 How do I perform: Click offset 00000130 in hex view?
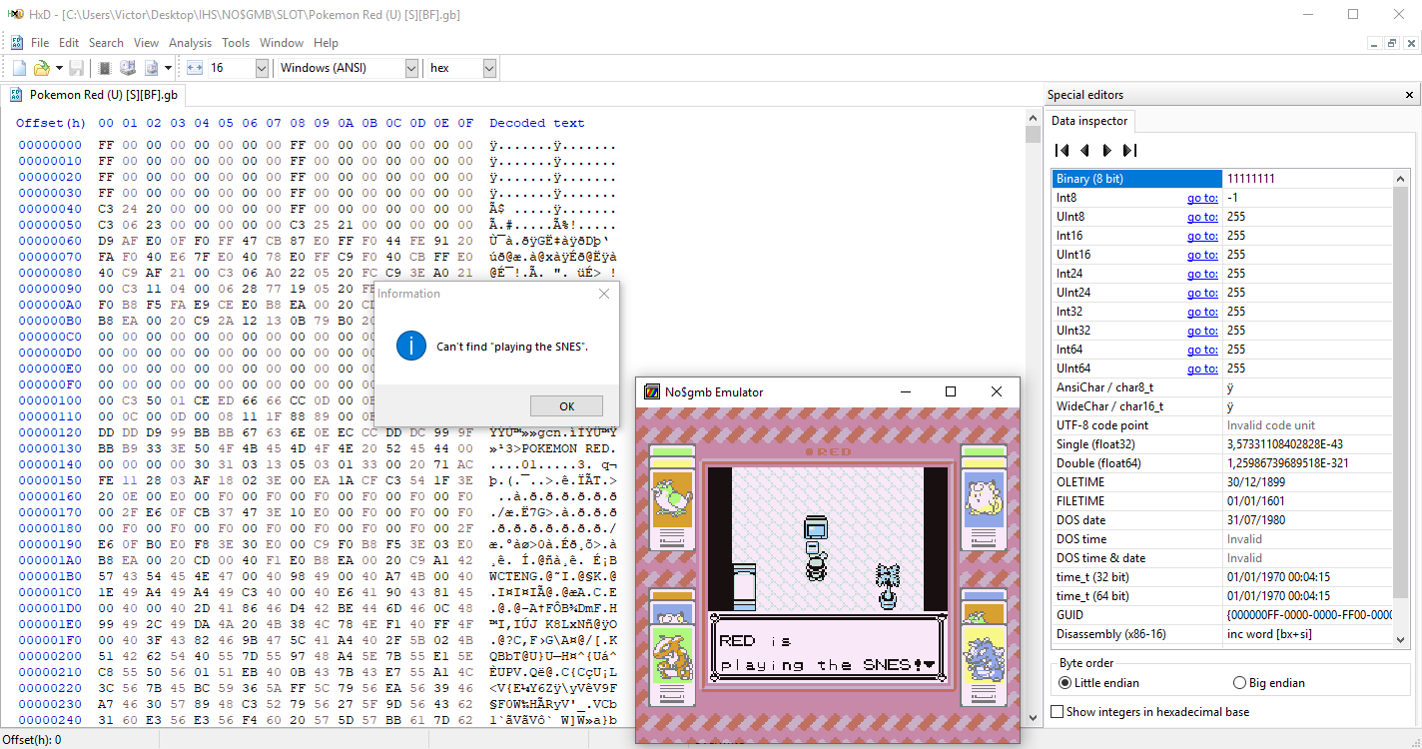coord(50,448)
